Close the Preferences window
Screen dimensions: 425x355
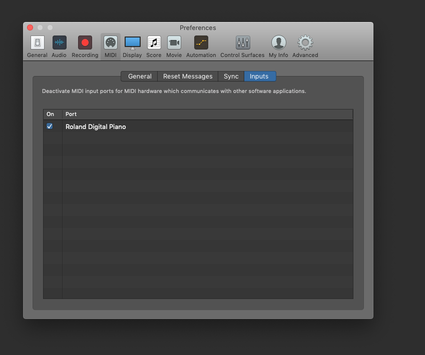30,27
